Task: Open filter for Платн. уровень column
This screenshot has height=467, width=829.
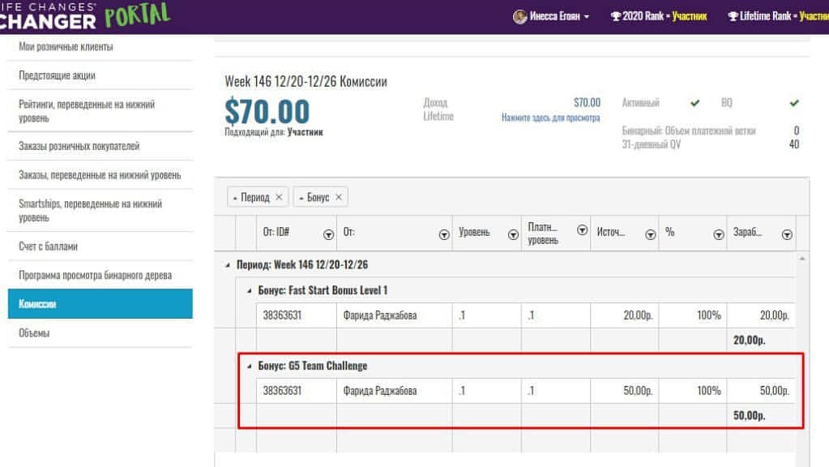Action: point(582,229)
